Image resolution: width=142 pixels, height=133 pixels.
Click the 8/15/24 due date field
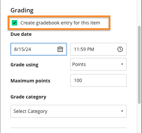[x=39, y=49]
